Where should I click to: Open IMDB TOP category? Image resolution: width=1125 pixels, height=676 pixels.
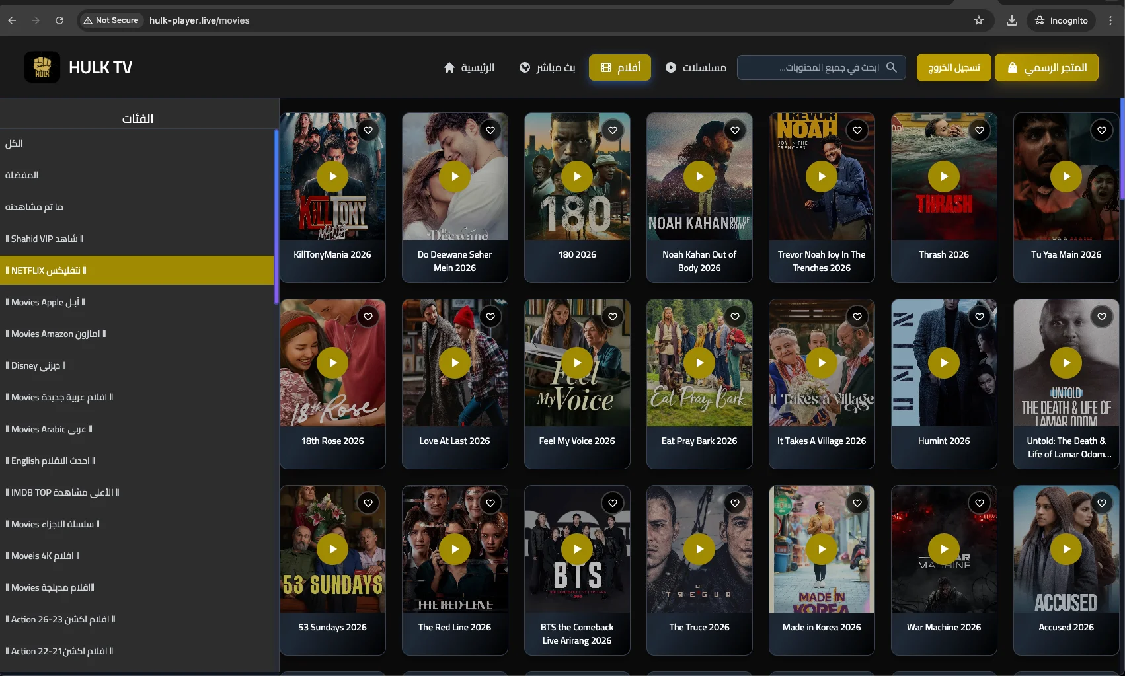click(137, 492)
